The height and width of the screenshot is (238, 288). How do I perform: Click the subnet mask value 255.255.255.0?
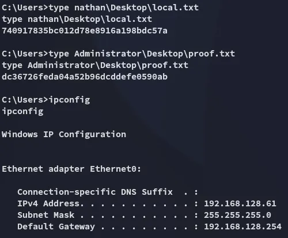coord(237,215)
